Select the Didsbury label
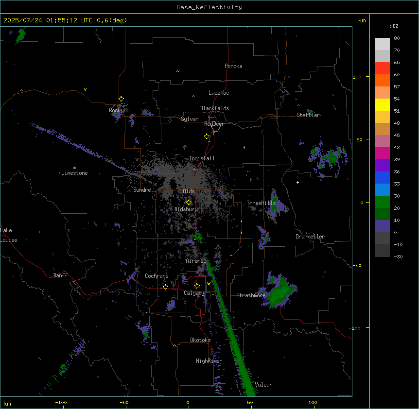The width and height of the screenshot is (419, 409). point(186,209)
